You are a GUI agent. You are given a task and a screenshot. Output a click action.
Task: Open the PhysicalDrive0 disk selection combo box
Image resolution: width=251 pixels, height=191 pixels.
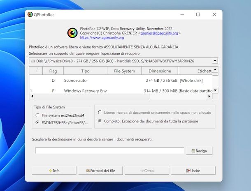coord(123,61)
